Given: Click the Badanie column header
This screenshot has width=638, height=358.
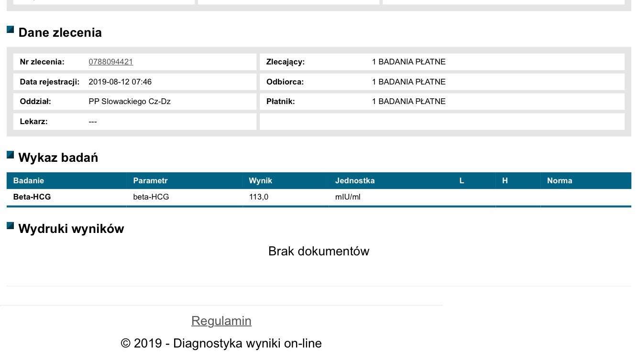Looking at the screenshot, I should click(x=29, y=181).
